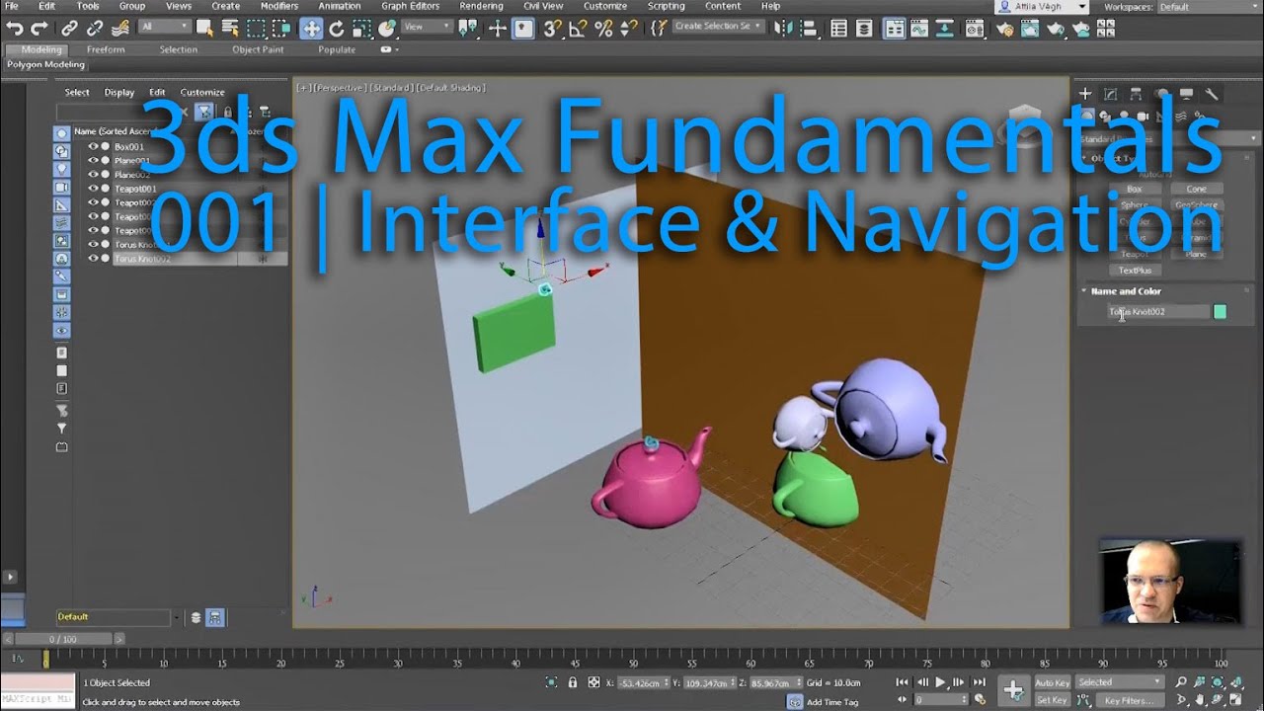Toggle visibility eye for Teapot001

[x=94, y=189]
